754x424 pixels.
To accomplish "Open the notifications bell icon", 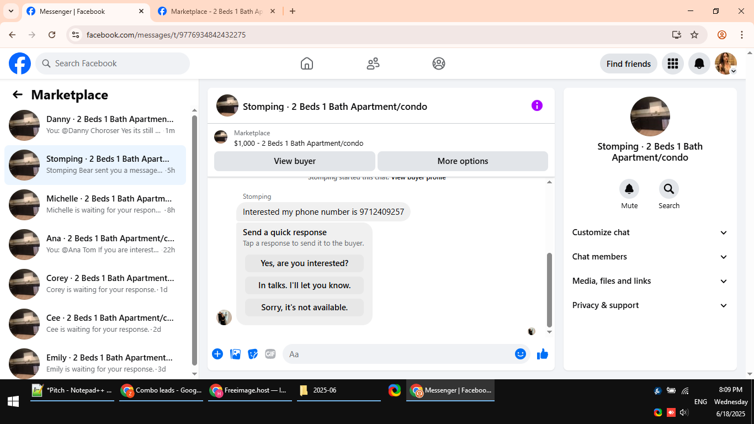I will [x=699, y=63].
